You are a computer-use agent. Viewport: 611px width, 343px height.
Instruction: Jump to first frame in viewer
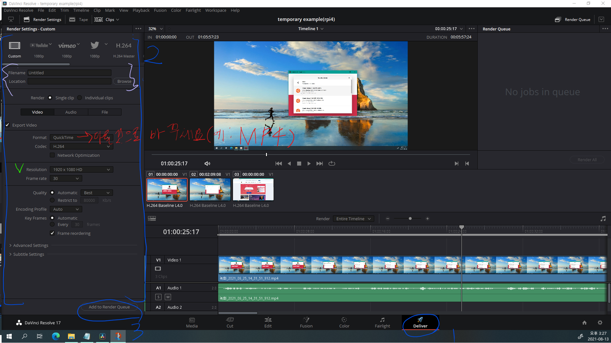[278, 163]
